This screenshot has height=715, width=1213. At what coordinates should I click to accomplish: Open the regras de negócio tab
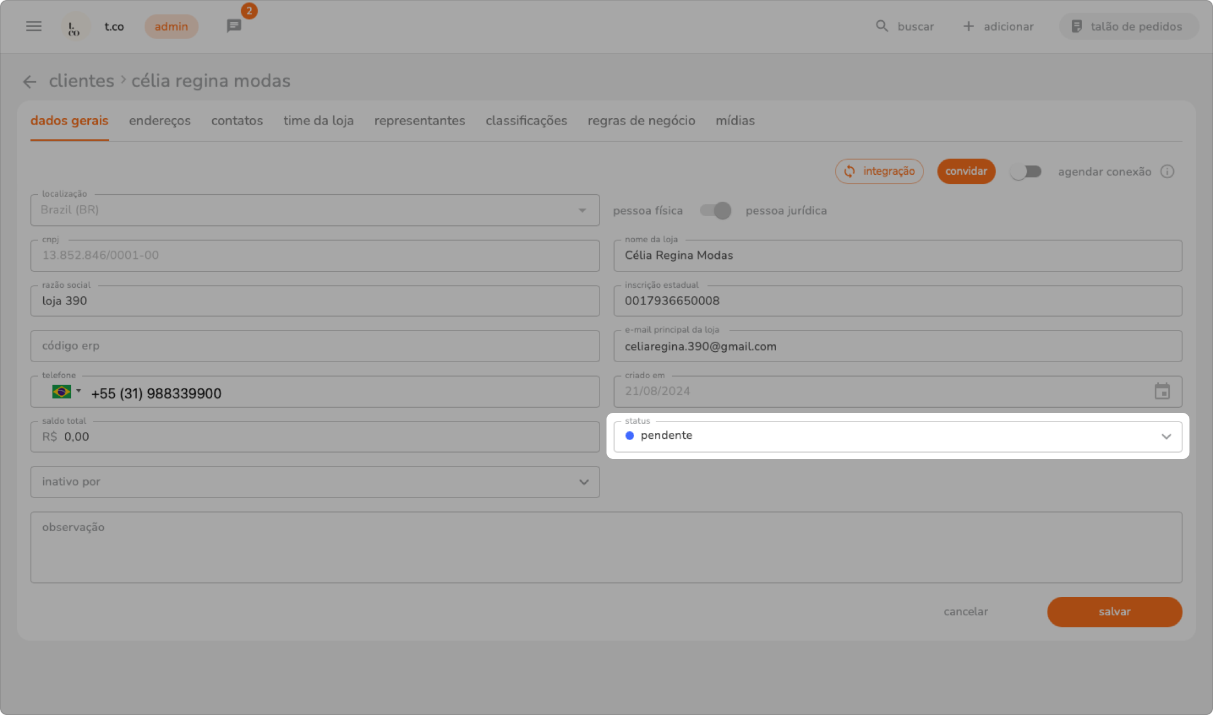641,121
